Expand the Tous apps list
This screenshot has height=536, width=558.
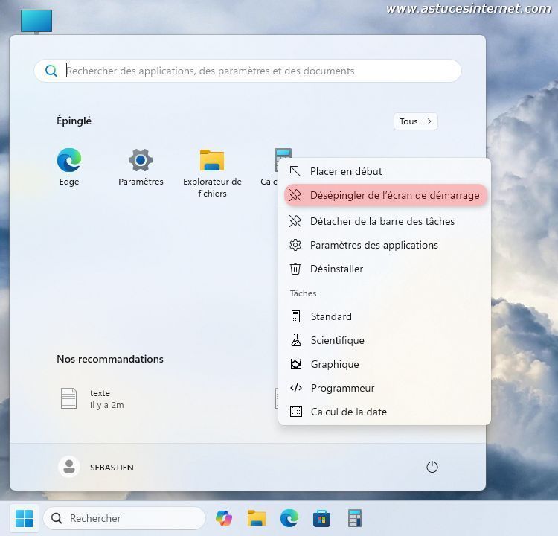click(x=415, y=121)
